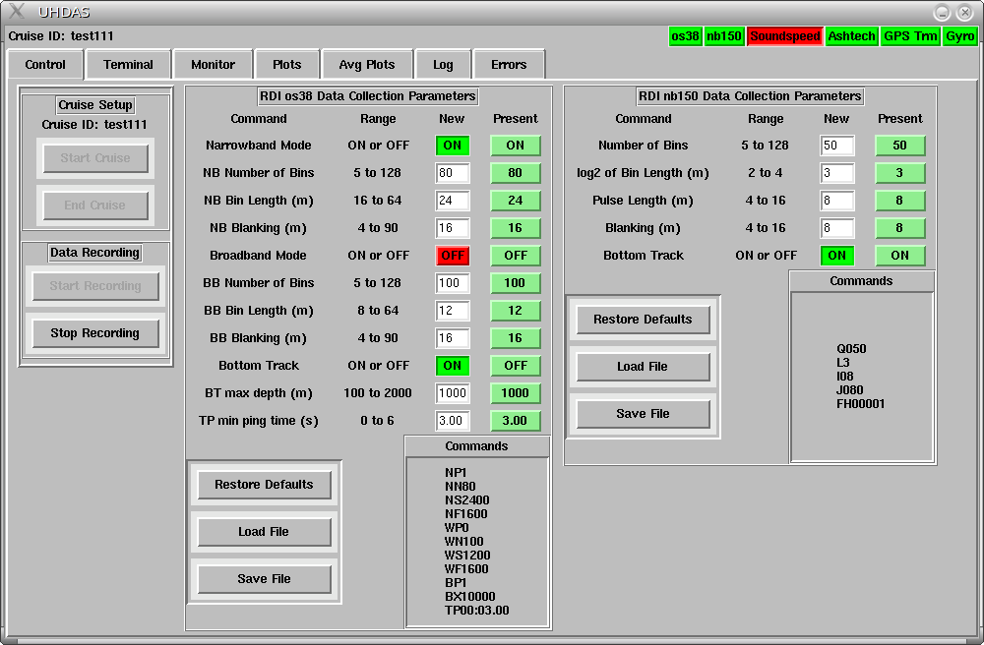Close the UHDAS window
This screenshot has width=984, height=645.
click(964, 12)
